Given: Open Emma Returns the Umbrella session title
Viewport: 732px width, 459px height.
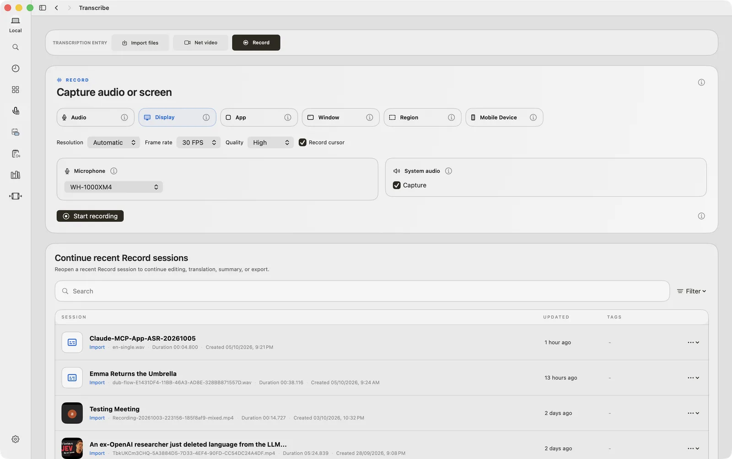Looking at the screenshot, I should tap(133, 374).
